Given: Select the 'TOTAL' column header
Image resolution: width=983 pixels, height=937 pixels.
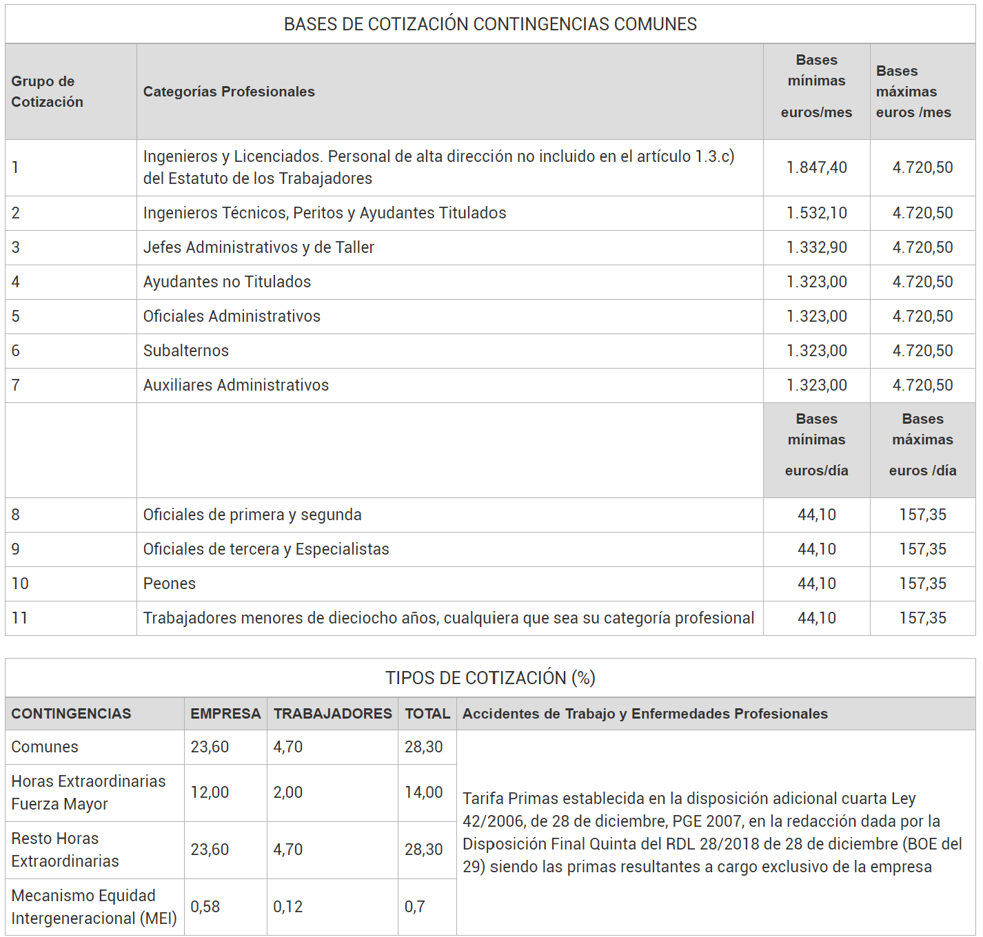Looking at the screenshot, I should coord(427,714).
